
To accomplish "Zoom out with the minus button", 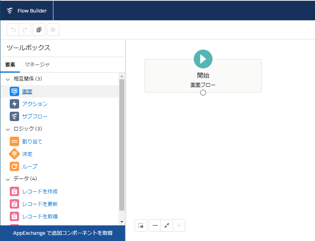I will pos(155,225).
